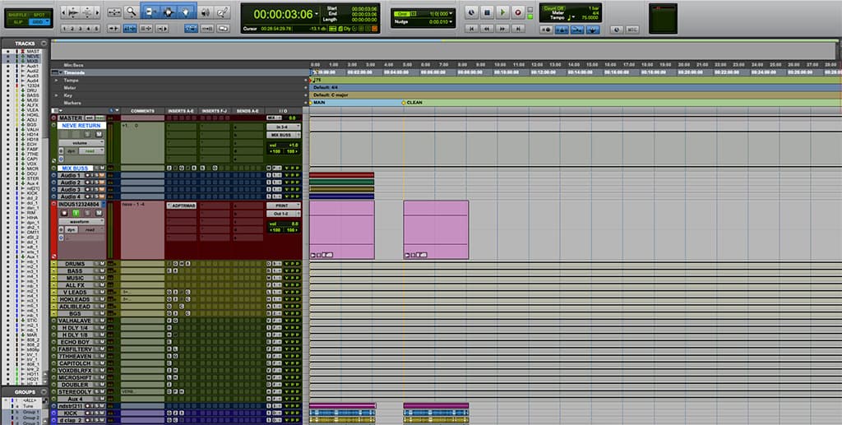This screenshot has width=842, height=425.
Task: Recall zoom preset 1
Action: coord(64,29)
